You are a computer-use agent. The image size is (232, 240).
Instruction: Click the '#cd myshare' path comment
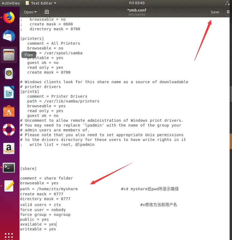point(150,189)
